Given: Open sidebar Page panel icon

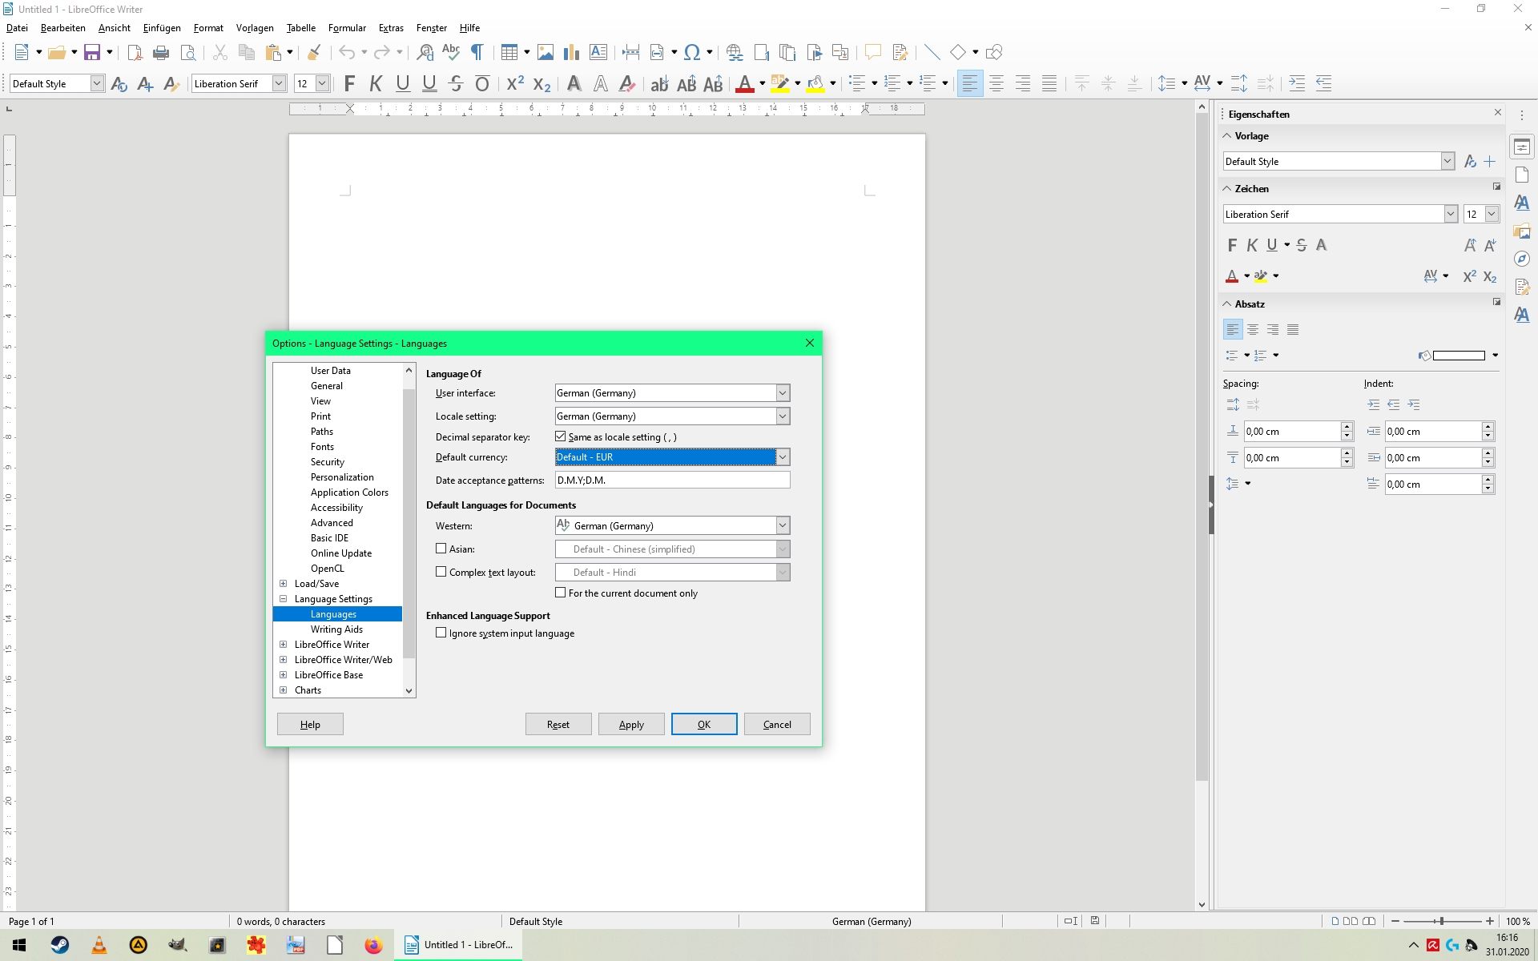Looking at the screenshot, I should (1522, 175).
